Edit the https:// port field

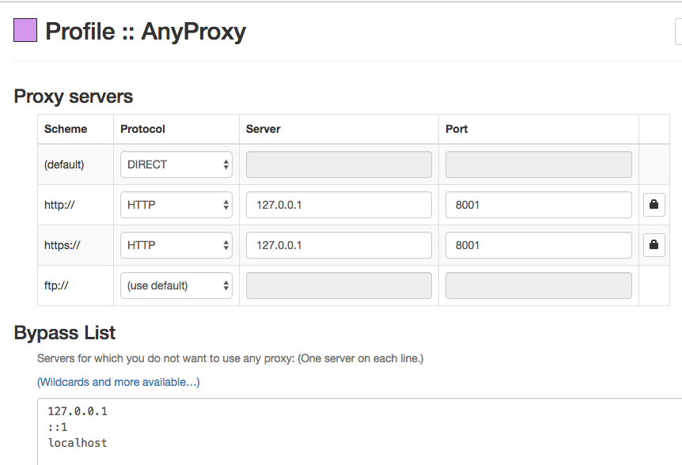[538, 244]
